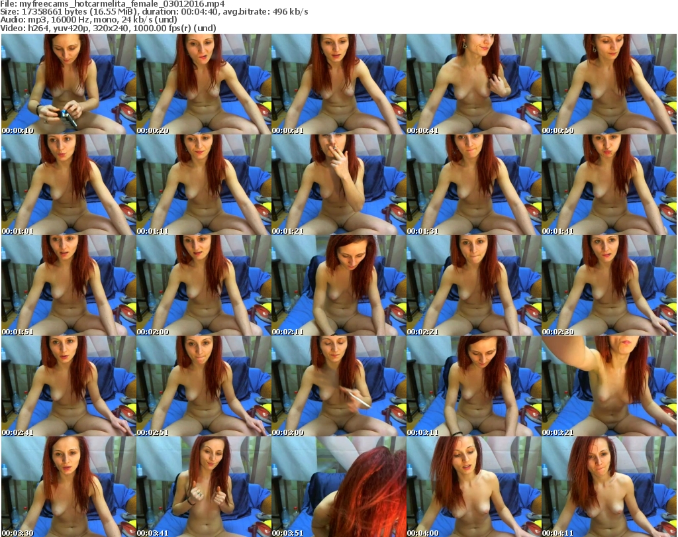Choose the thumbnail marked 00:03:21
Image resolution: width=678 pixels, height=537 pixels.
[609, 386]
